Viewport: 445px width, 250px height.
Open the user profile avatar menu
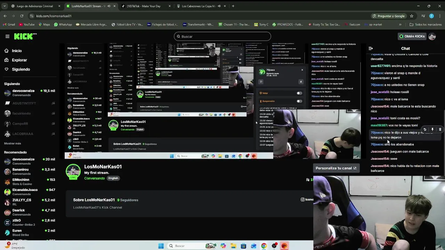[432, 36]
